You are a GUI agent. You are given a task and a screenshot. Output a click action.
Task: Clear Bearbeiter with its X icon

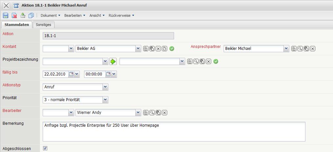pyautogui.click(x=165, y=113)
